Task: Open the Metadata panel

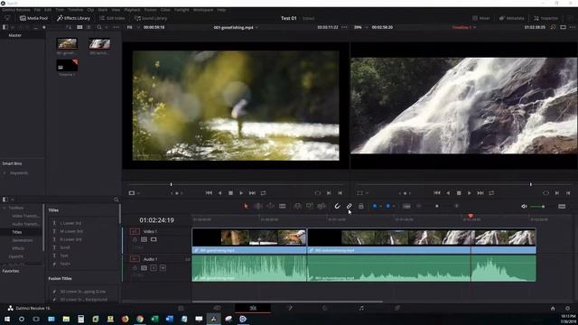Action: (511, 18)
